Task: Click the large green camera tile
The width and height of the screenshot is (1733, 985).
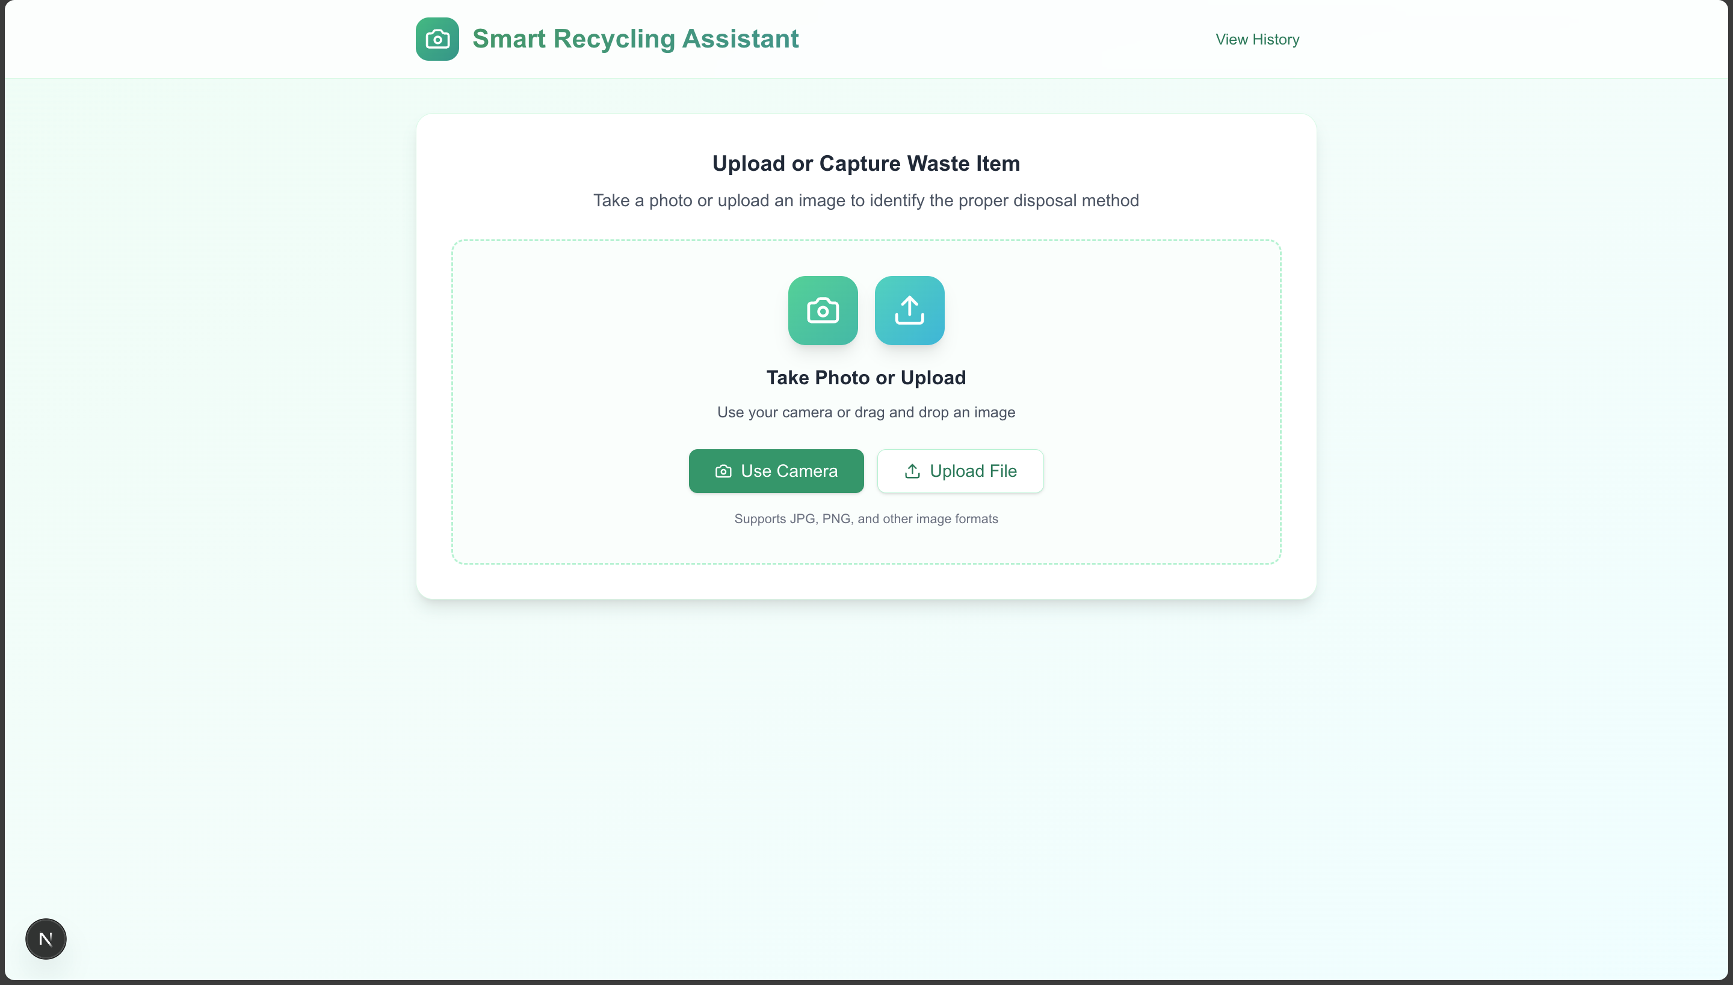Action: [x=823, y=310]
